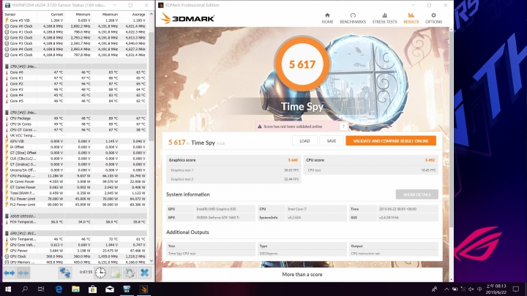Click the Sensor column header

coord(20,15)
